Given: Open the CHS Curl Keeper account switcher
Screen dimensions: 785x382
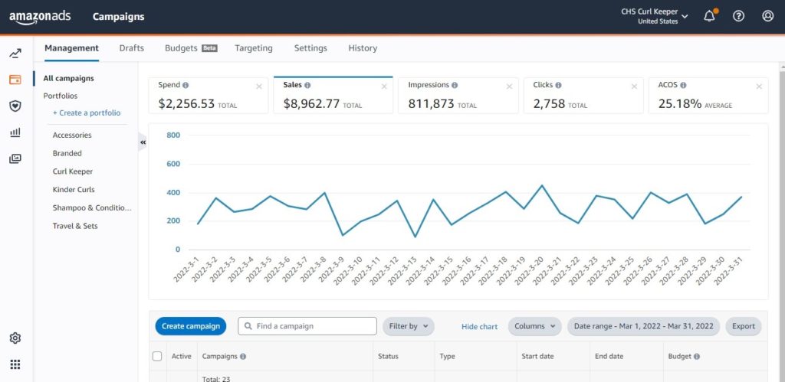Looking at the screenshot, I should [654, 16].
